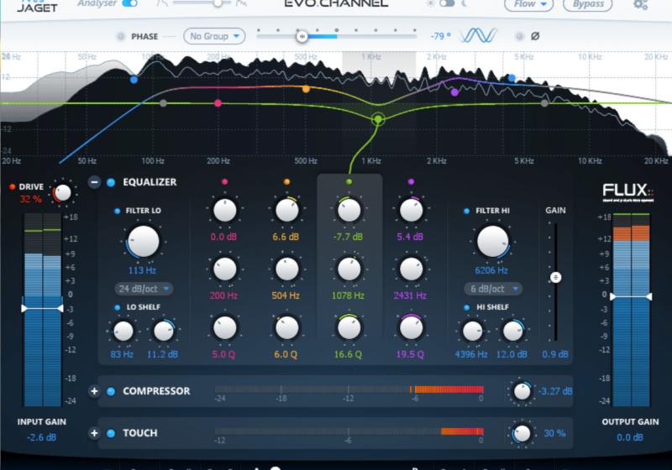The image size is (672, 470).
Task: Select the blue high filter node on graph
Action: (x=512, y=78)
